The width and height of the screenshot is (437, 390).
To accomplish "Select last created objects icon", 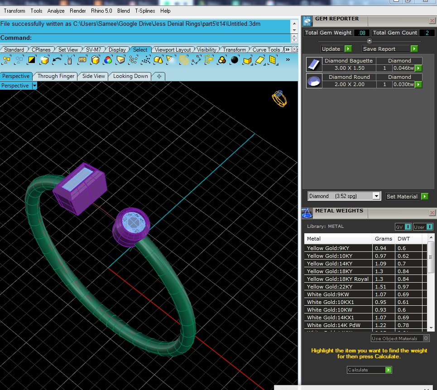I will click(44, 60).
